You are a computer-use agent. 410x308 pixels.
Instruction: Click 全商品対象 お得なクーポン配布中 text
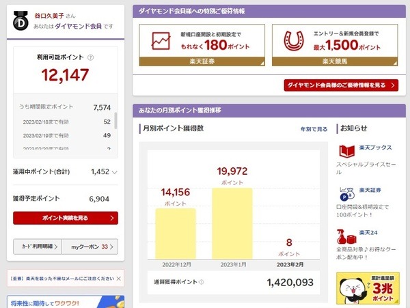pyautogui.click(x=366, y=253)
